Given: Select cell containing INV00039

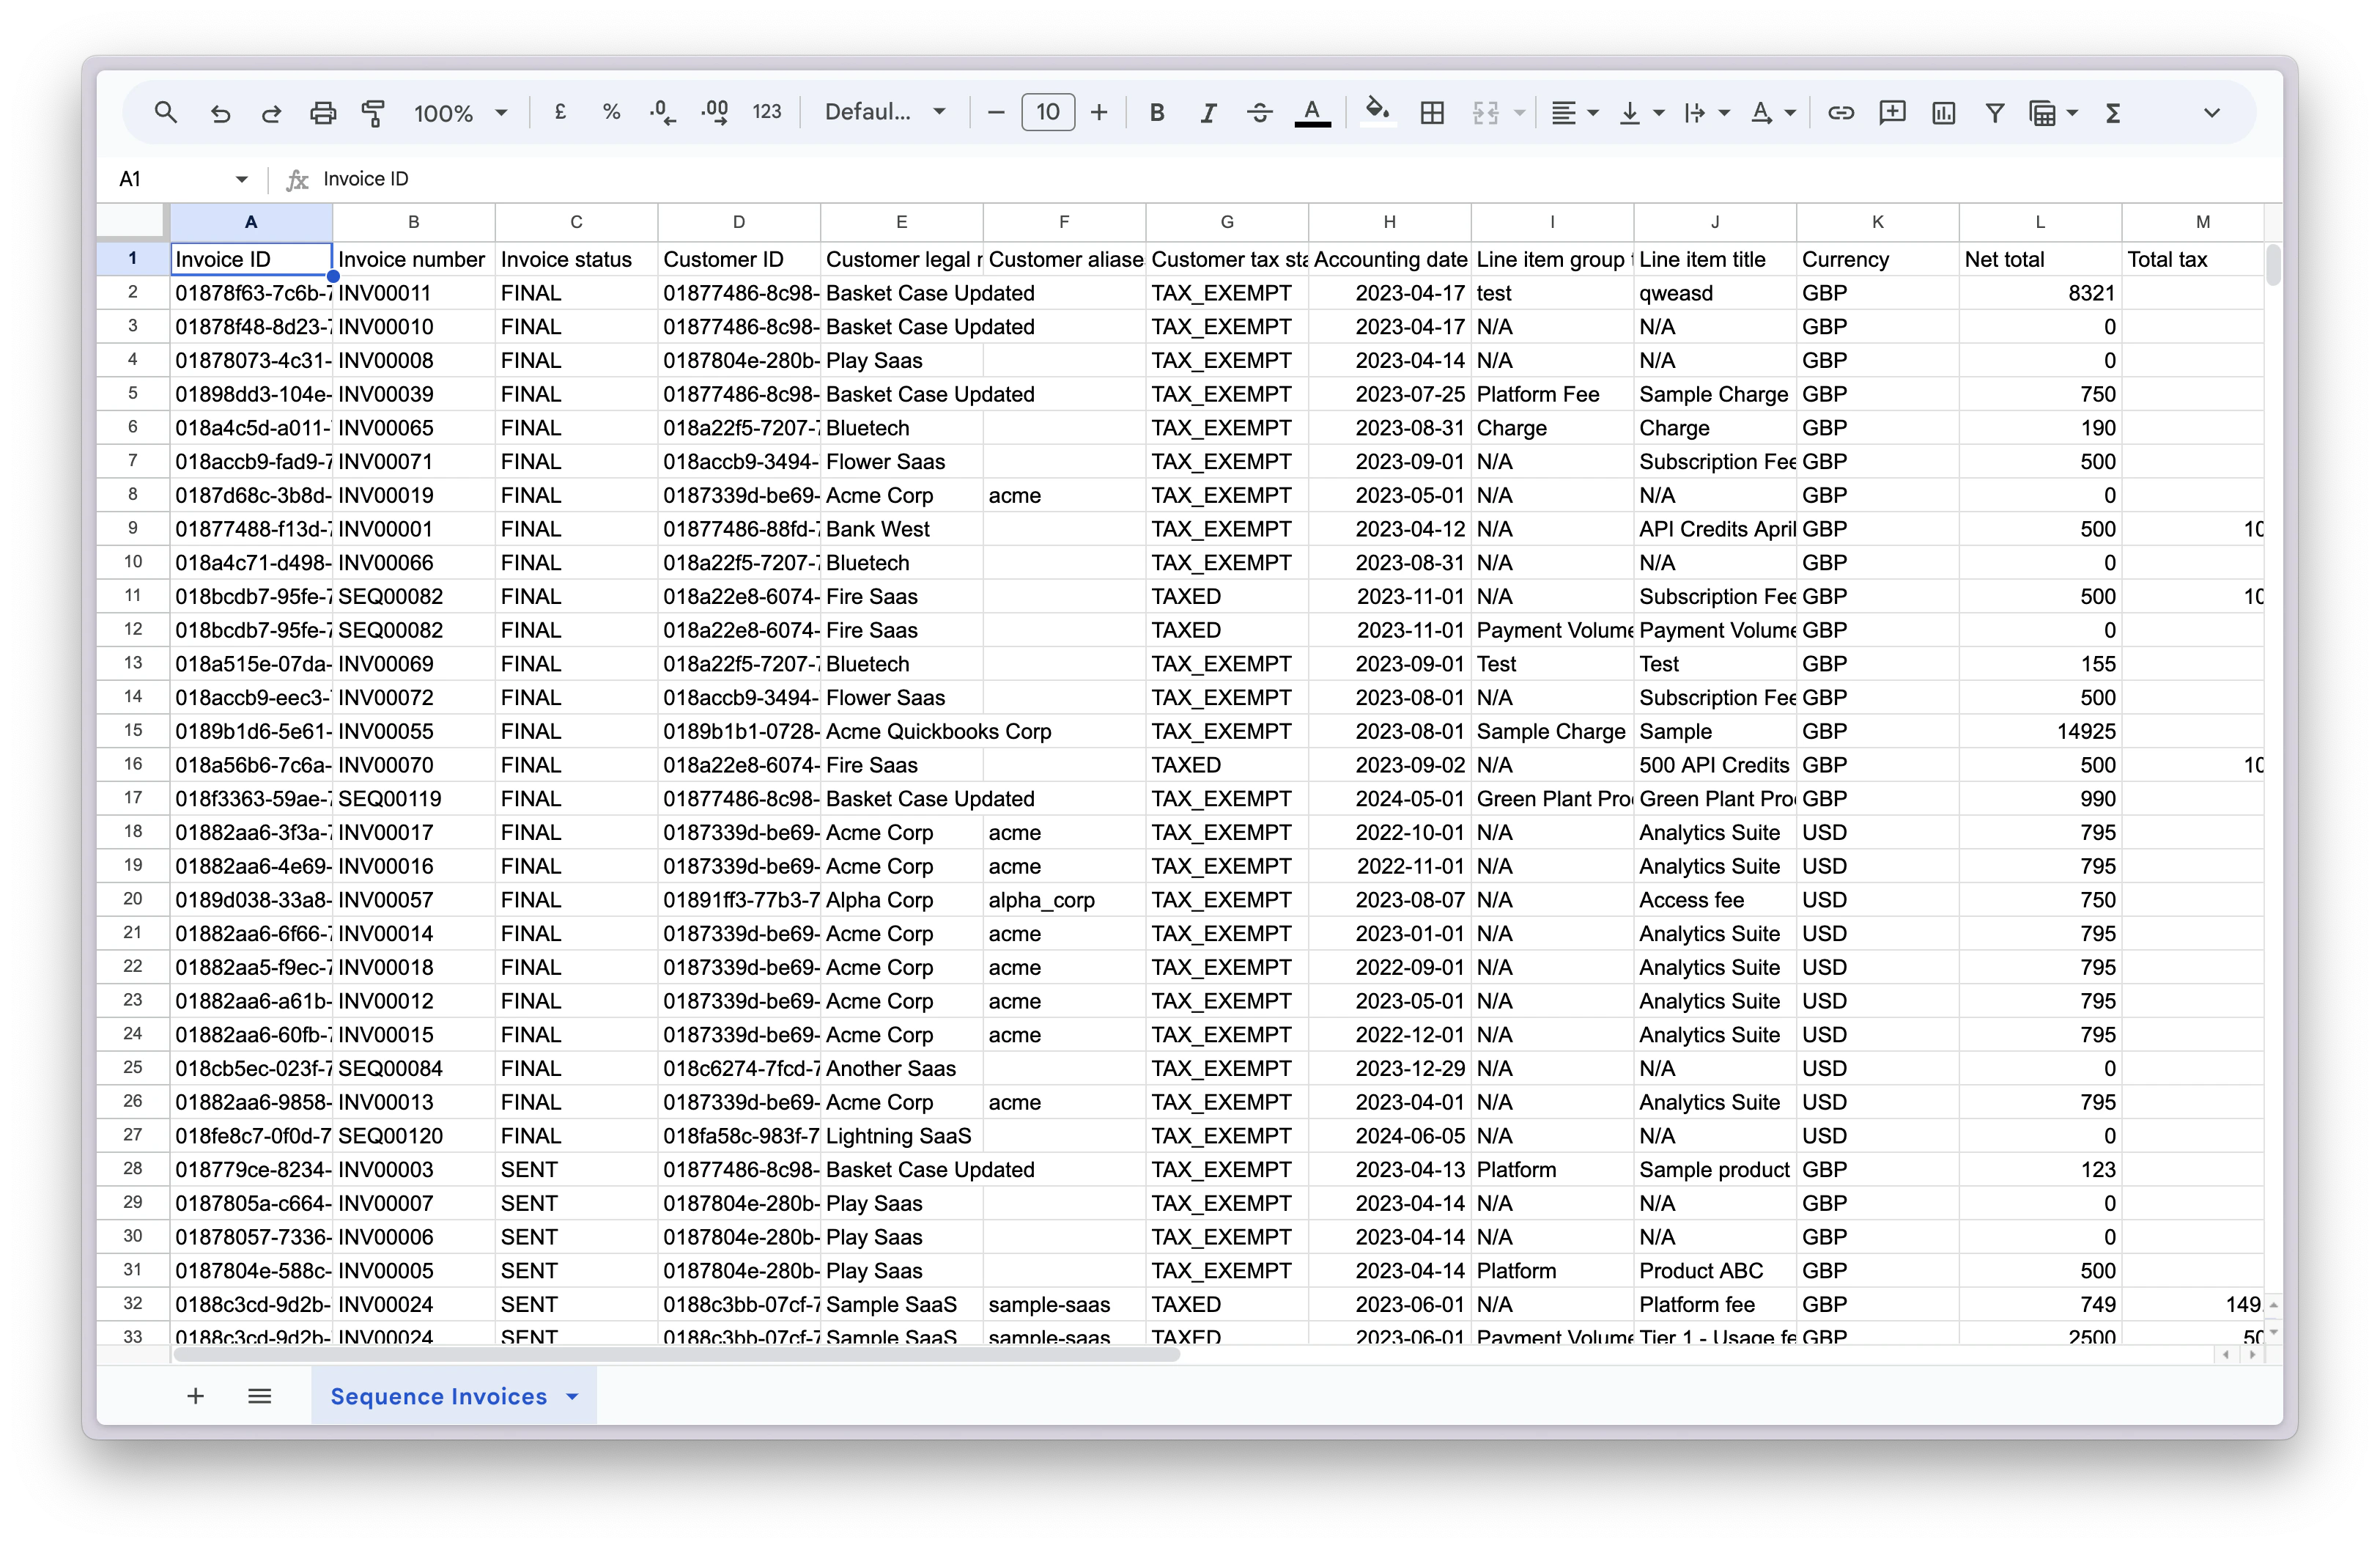Looking at the screenshot, I should point(414,394).
